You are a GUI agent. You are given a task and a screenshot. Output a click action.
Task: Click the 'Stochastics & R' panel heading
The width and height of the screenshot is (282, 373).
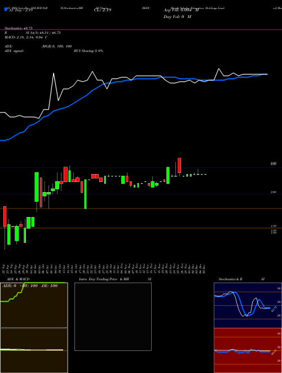pos(231,279)
